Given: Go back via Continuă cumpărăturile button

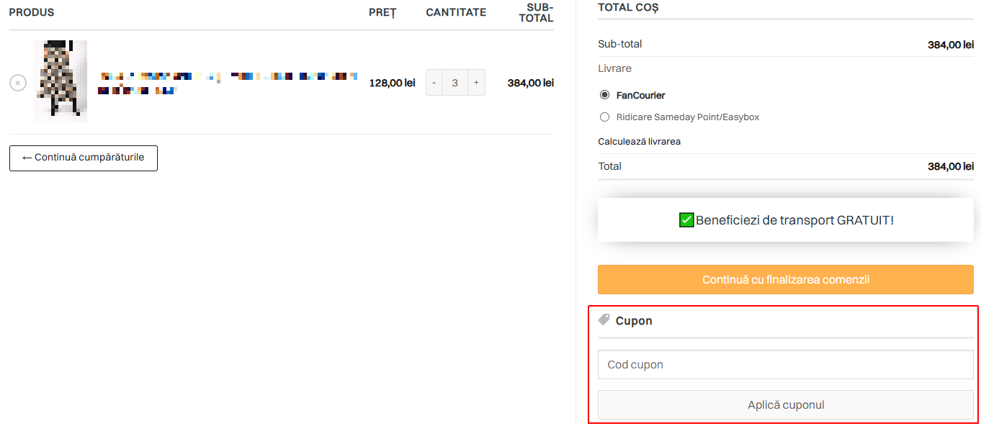Looking at the screenshot, I should [x=84, y=158].
